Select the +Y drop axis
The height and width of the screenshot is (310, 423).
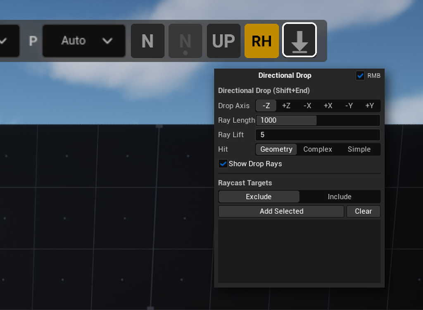(x=370, y=106)
